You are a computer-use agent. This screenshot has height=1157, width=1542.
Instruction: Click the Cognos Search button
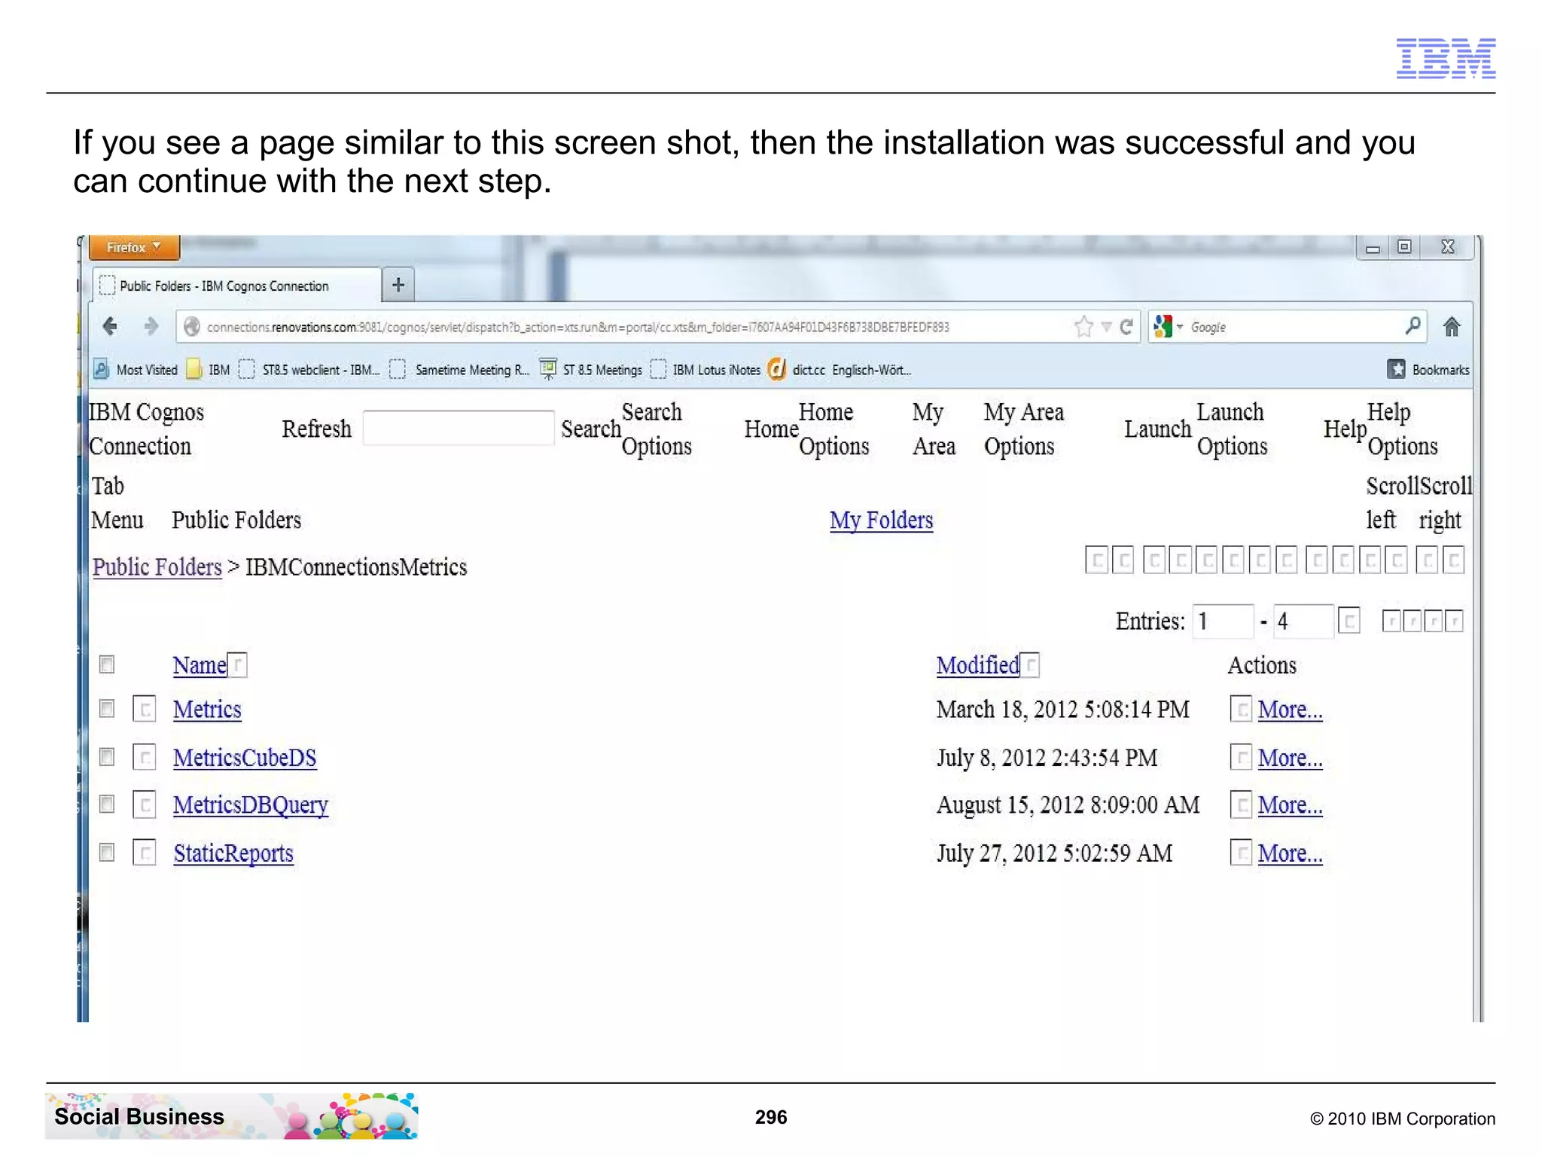tap(590, 429)
